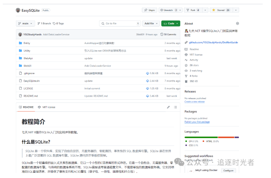Click the About settings gear icon
This screenshot has width=271, height=178.
tap(237, 23)
